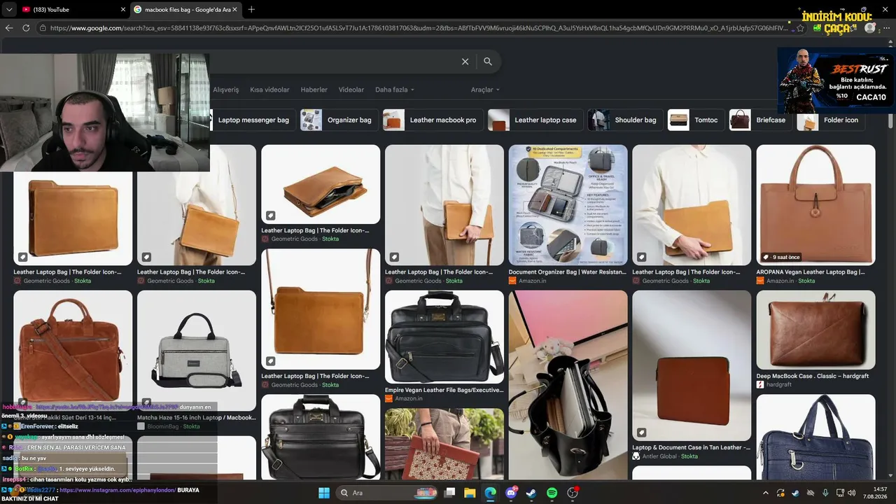Filter by 'Tomtoc' chip

pos(696,120)
